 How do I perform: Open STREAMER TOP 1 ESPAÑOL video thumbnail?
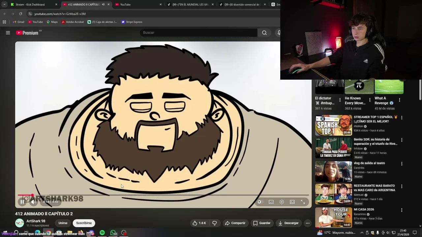coord(334,125)
